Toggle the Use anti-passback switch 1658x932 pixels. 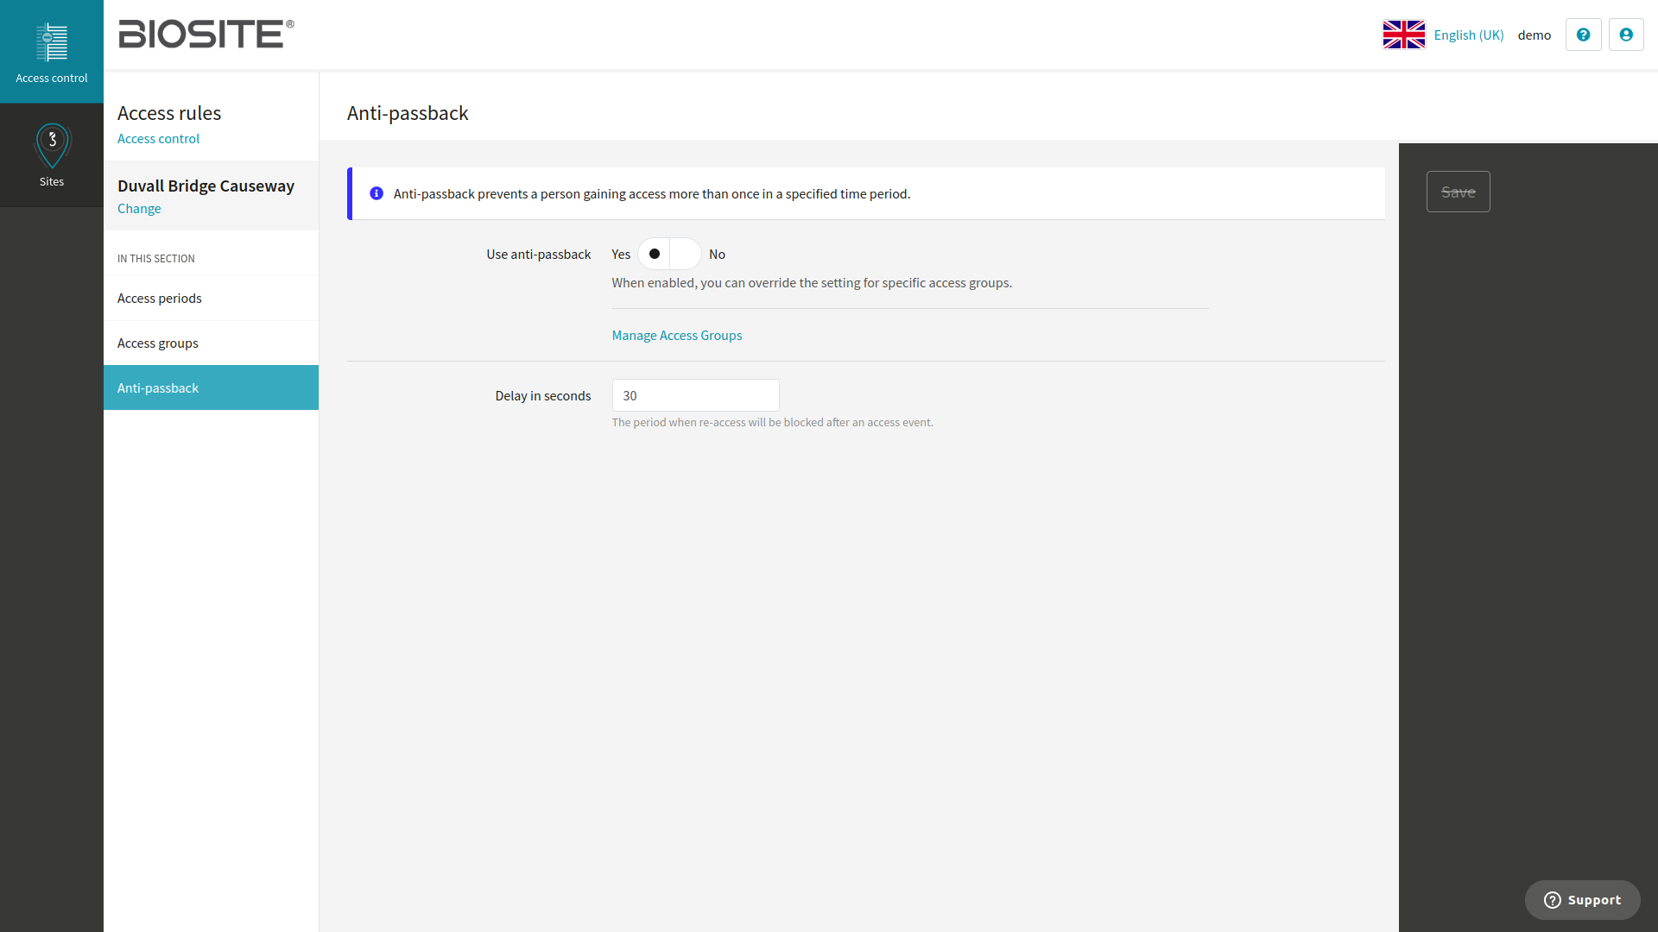tap(669, 254)
